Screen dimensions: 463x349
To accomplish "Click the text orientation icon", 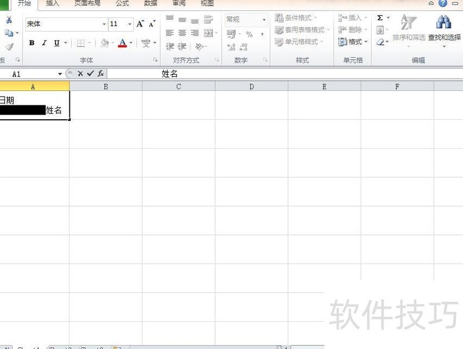I will (x=200, y=46).
